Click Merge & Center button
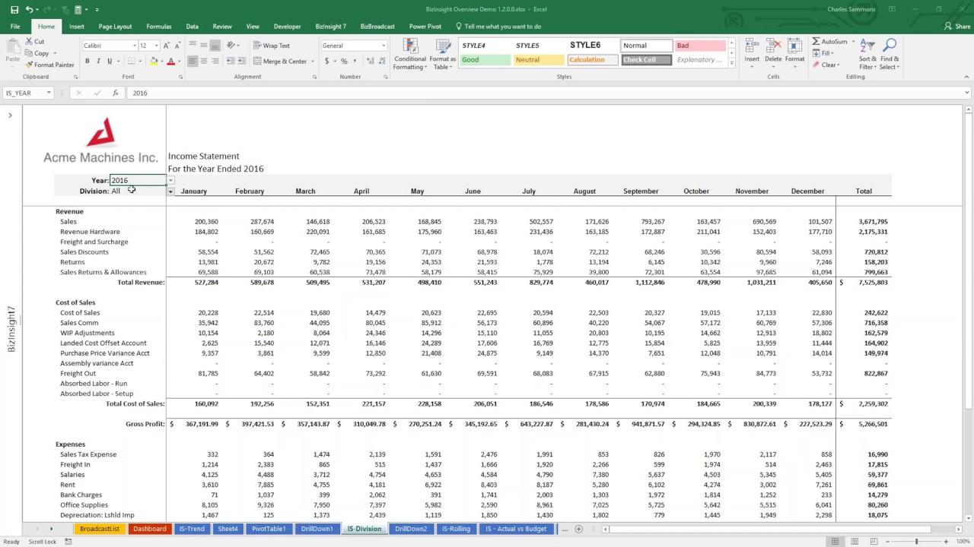Screen dimensions: 974x547 [280, 61]
